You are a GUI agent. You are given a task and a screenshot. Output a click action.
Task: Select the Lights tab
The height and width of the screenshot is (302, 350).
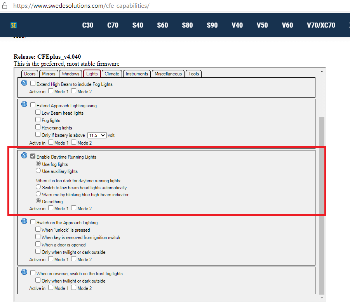(92, 74)
